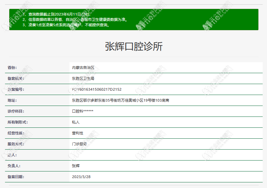This screenshot has height=188, width=267.
Task: Click the 省份 label
Action: tap(12, 68)
